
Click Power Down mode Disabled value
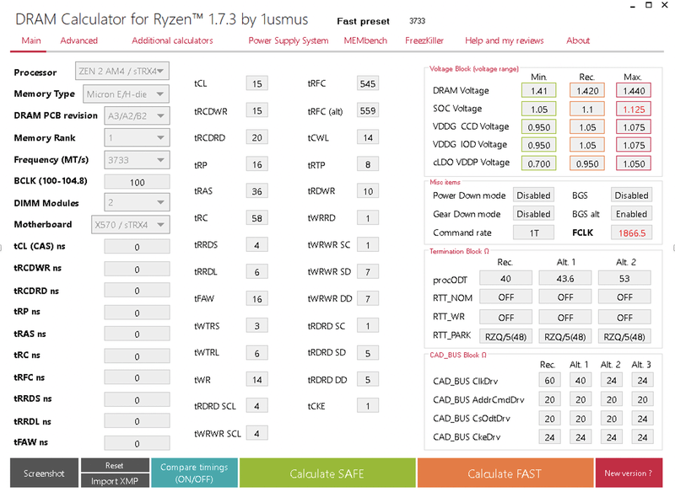[x=533, y=195]
